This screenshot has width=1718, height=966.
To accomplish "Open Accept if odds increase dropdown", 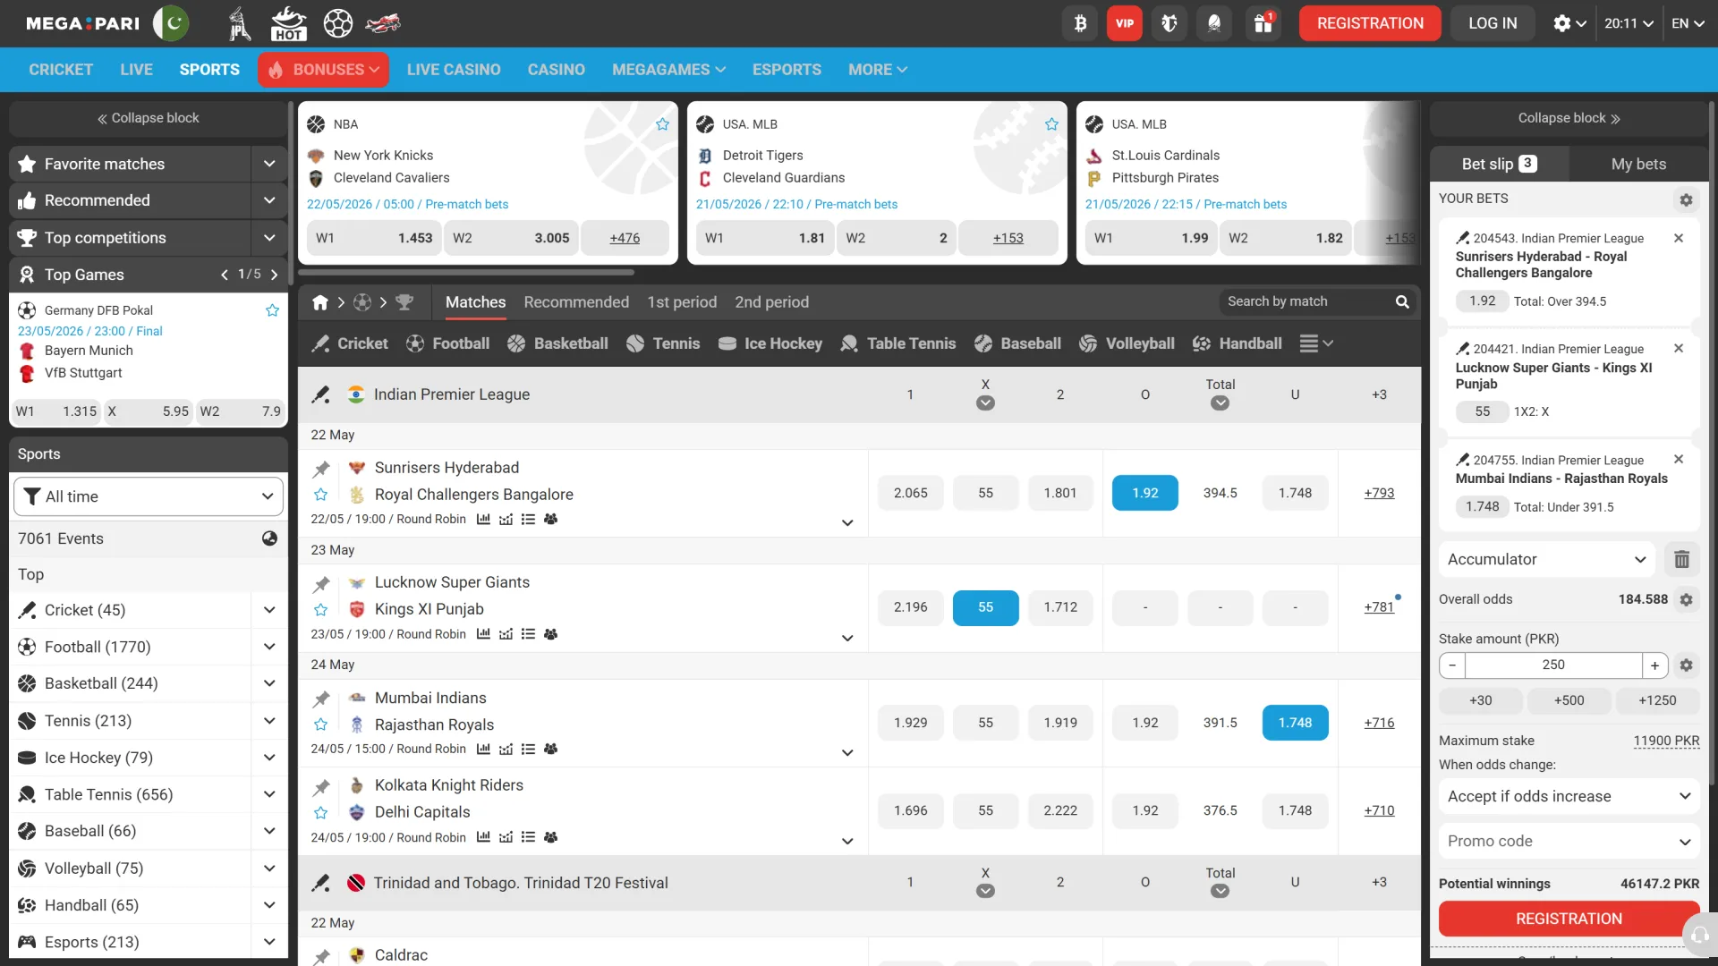I will tap(1569, 796).
